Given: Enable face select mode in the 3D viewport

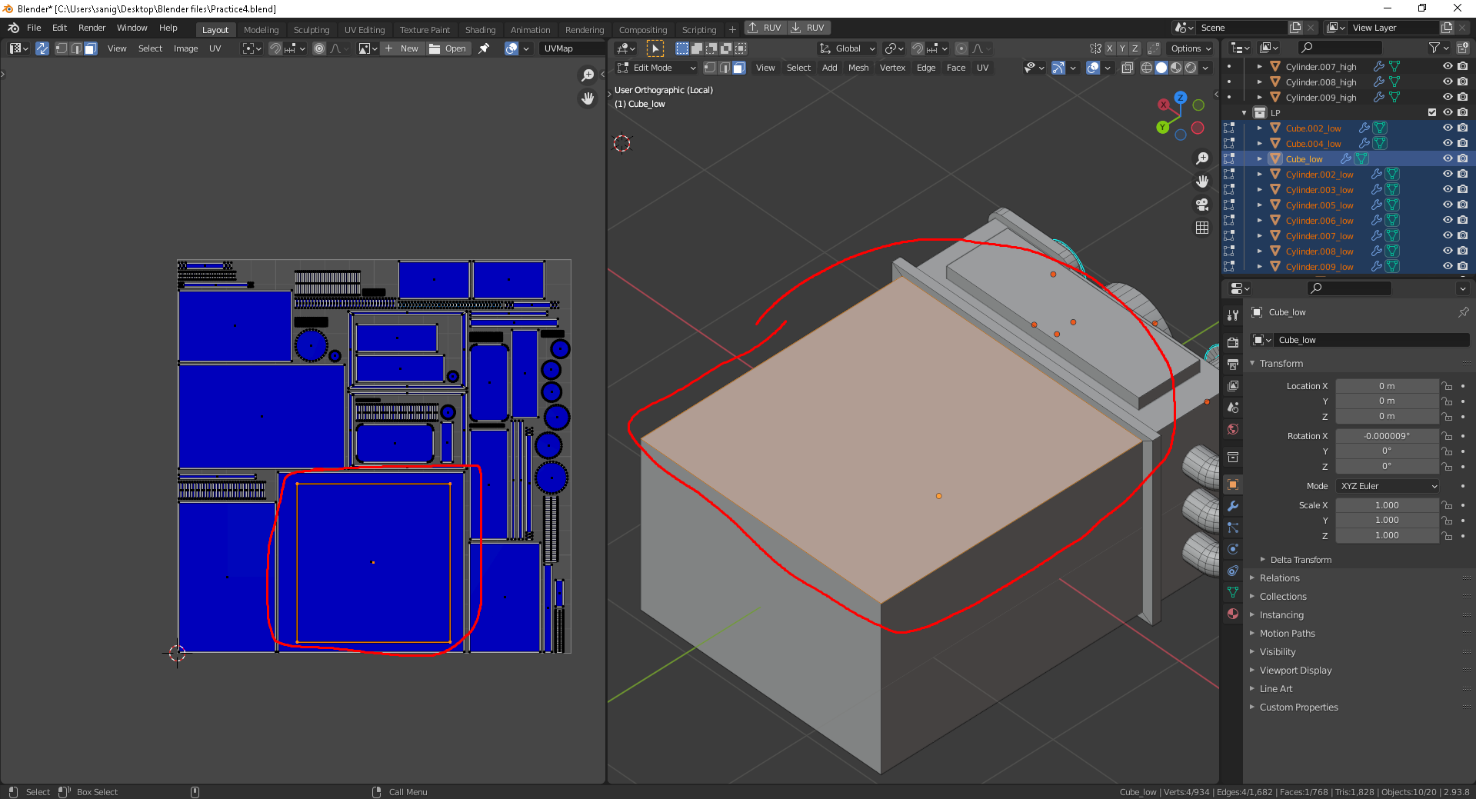Looking at the screenshot, I should (739, 68).
